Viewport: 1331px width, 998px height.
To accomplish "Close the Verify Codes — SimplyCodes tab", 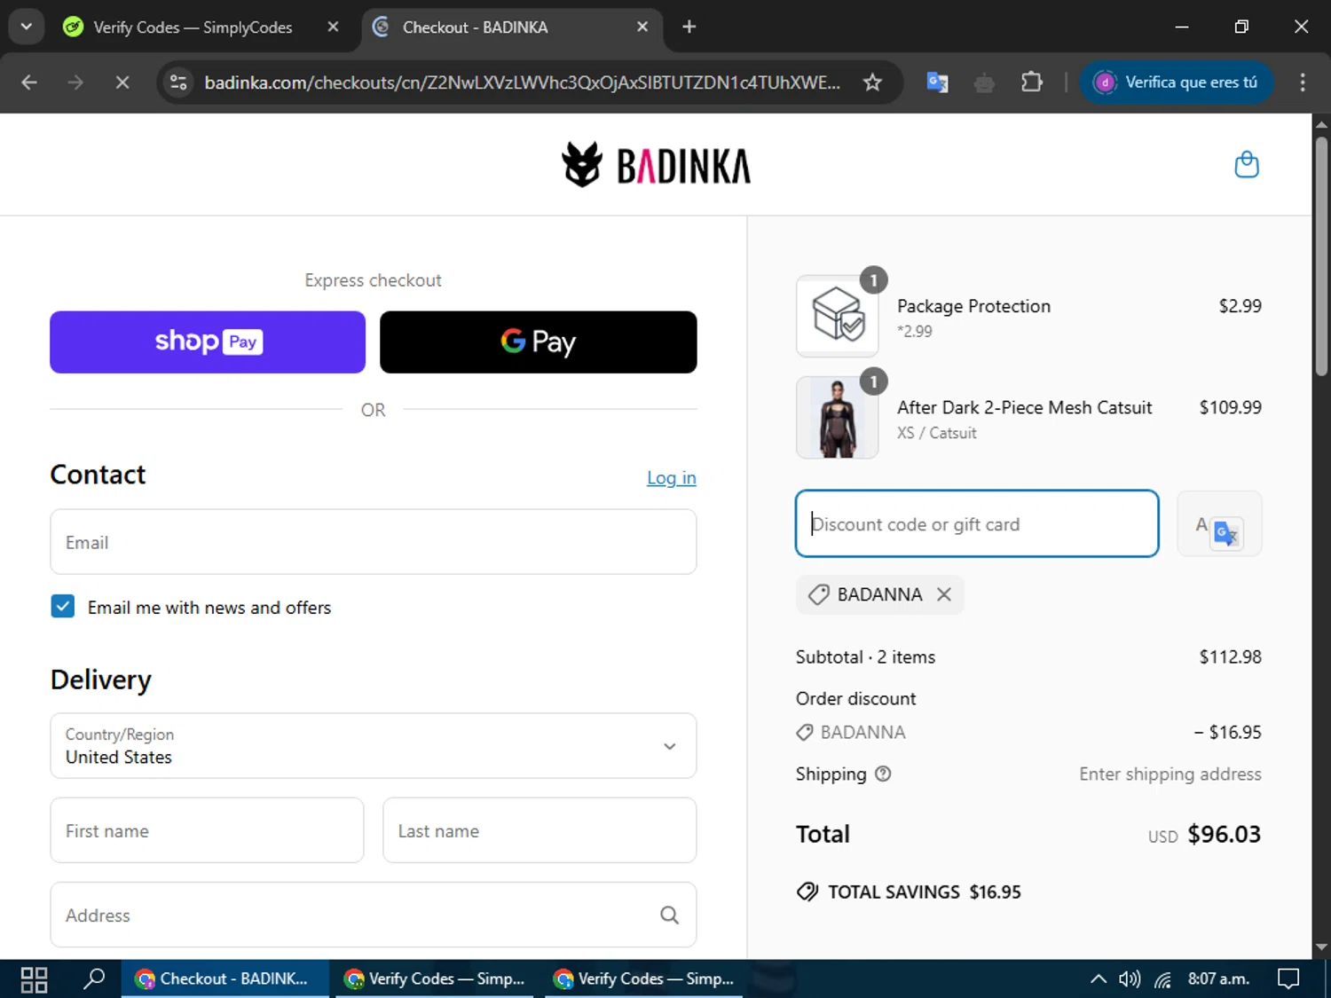I will 333,27.
